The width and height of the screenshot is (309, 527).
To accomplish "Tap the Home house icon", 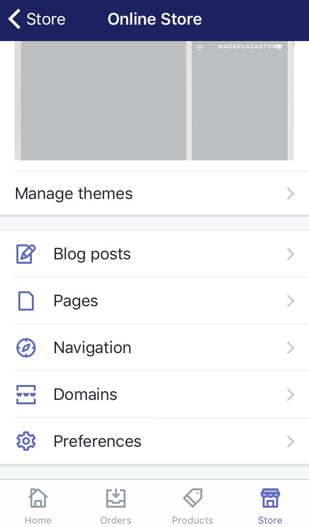I will tap(38, 499).
